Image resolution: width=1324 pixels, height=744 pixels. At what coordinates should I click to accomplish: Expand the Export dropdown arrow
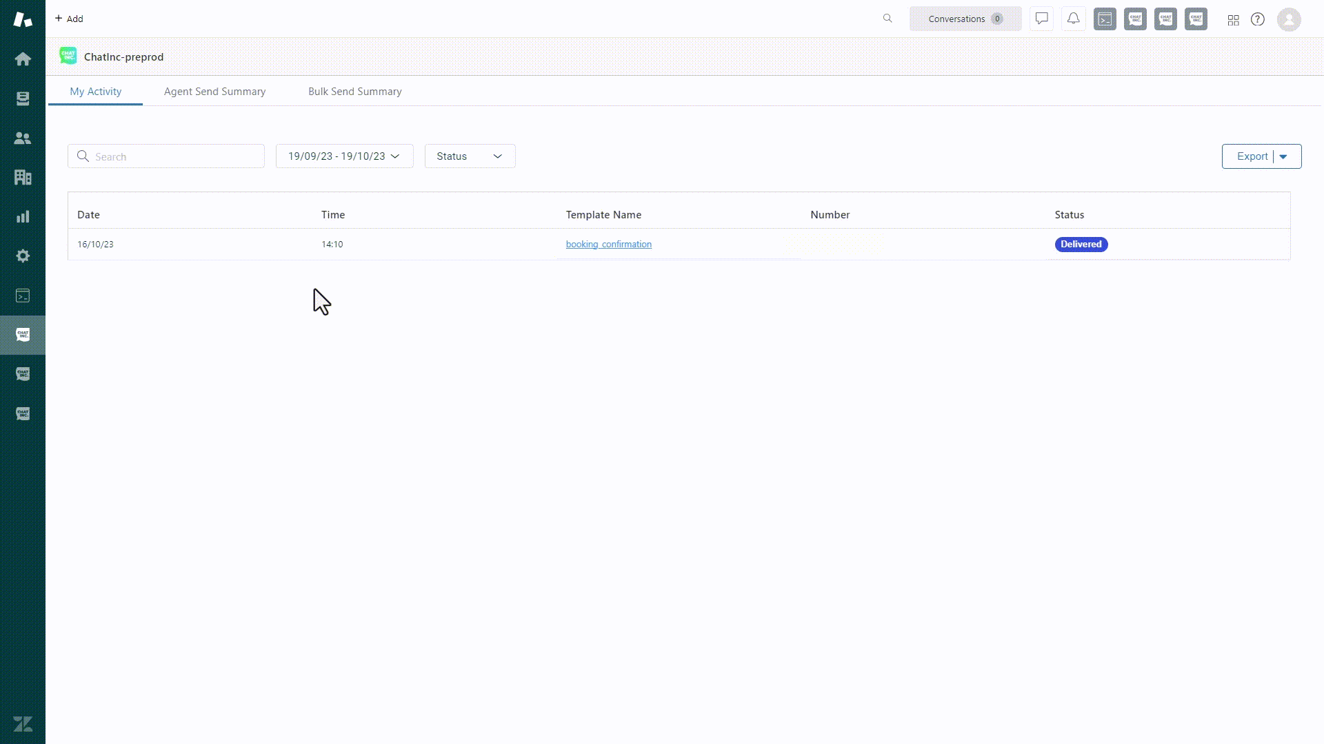click(x=1283, y=156)
